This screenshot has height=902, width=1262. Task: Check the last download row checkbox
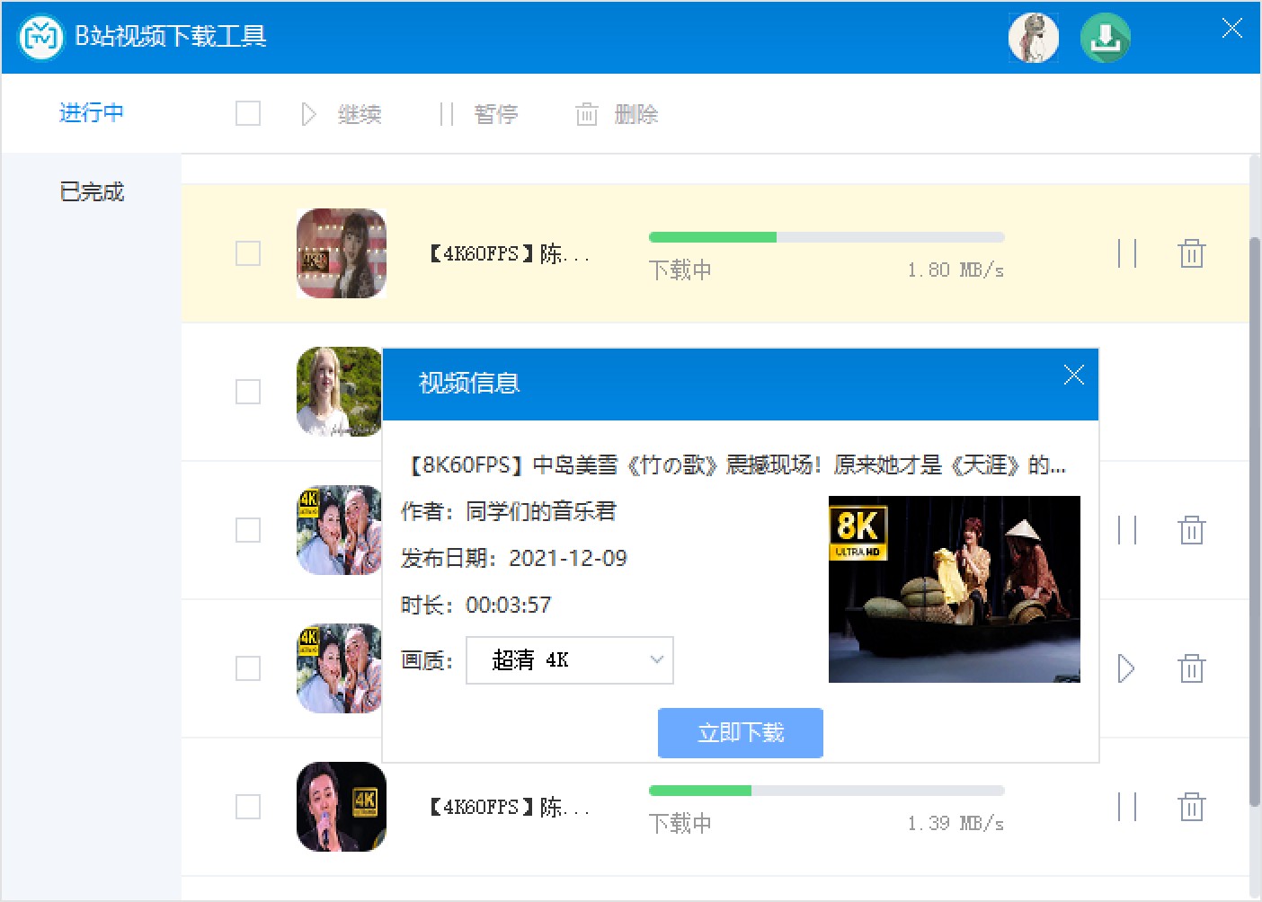click(248, 807)
